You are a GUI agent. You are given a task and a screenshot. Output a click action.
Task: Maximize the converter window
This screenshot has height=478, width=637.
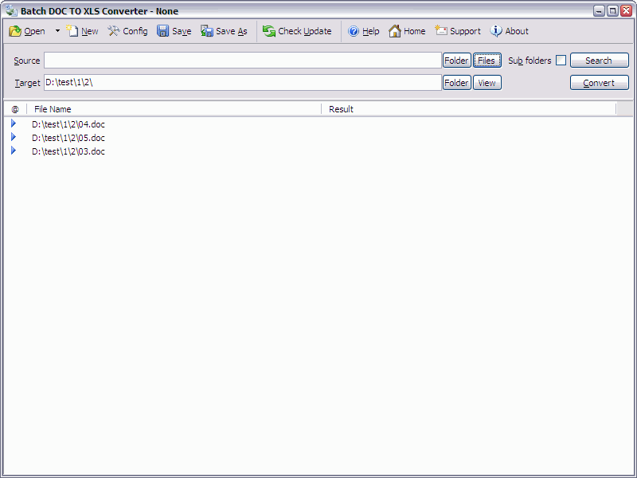(612, 11)
